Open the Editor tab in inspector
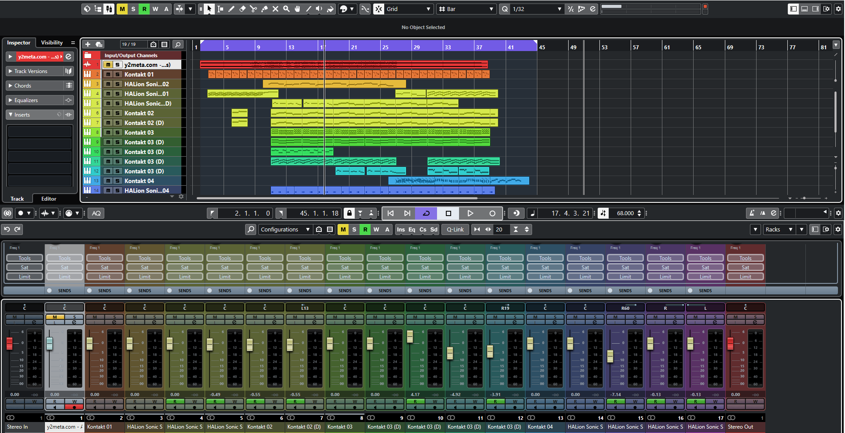 coord(49,199)
